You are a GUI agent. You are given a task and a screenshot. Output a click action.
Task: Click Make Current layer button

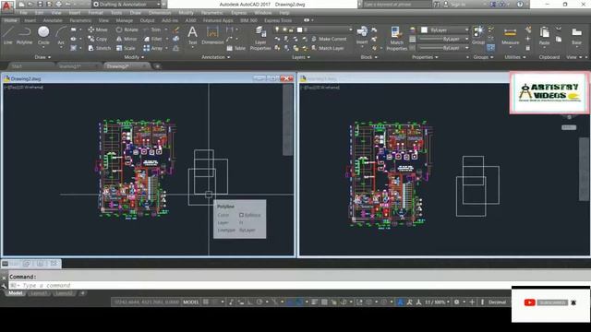click(329, 39)
